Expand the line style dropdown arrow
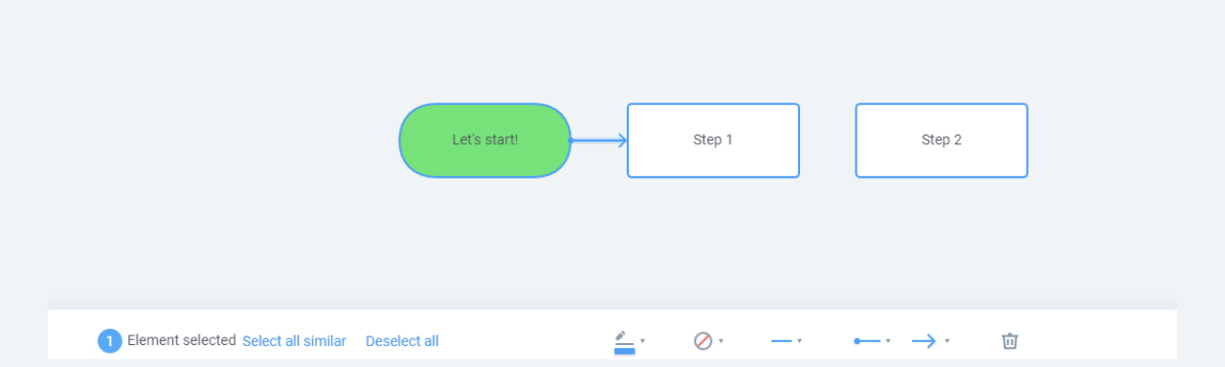The image size is (1225, 367). coord(799,341)
